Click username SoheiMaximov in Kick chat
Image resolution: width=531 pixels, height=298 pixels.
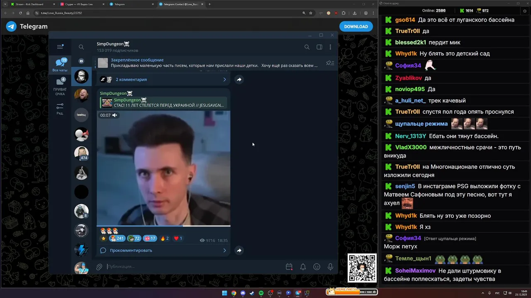[x=415, y=271]
